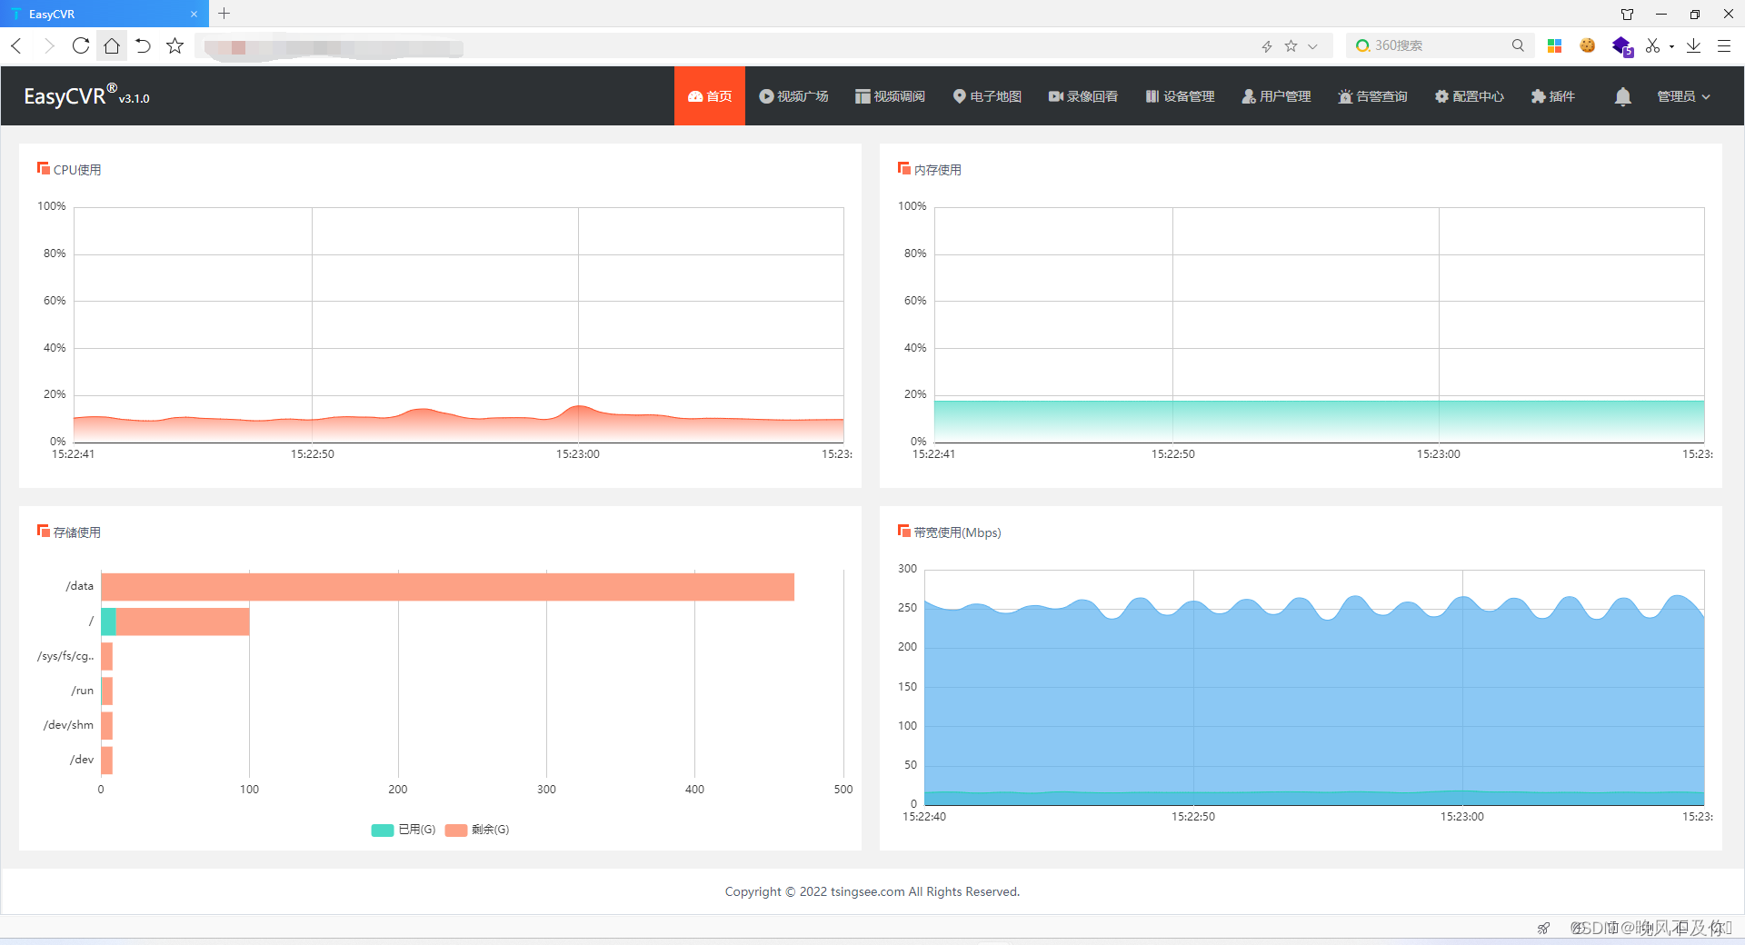Bookmark page with star icon left of address bar

click(x=175, y=45)
